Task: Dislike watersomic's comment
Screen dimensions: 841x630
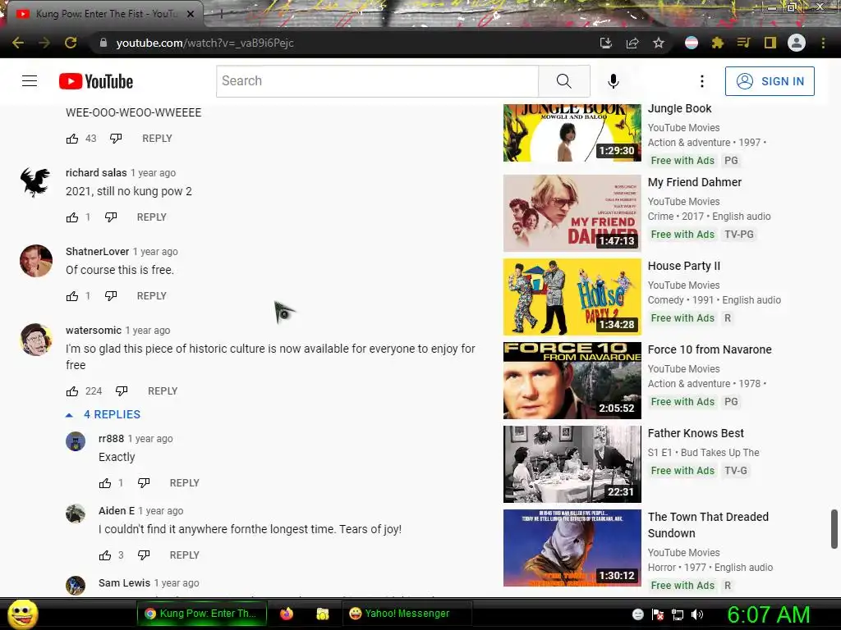Action: [x=122, y=391]
